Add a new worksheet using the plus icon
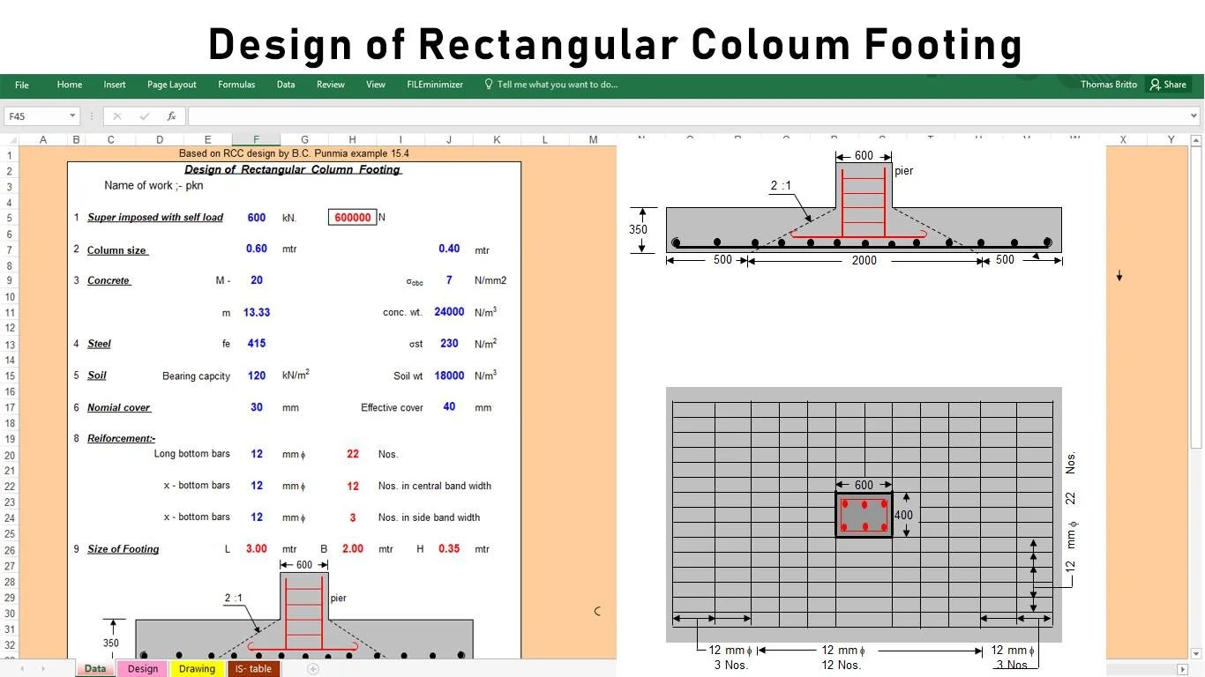The image size is (1205, 677). click(x=312, y=670)
